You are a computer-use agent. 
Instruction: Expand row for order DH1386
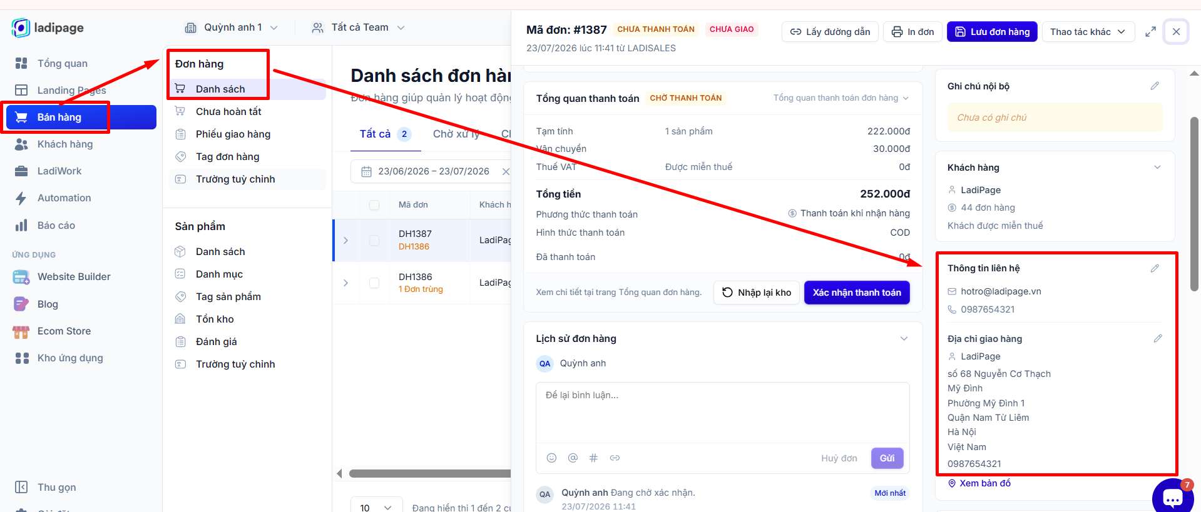345,283
